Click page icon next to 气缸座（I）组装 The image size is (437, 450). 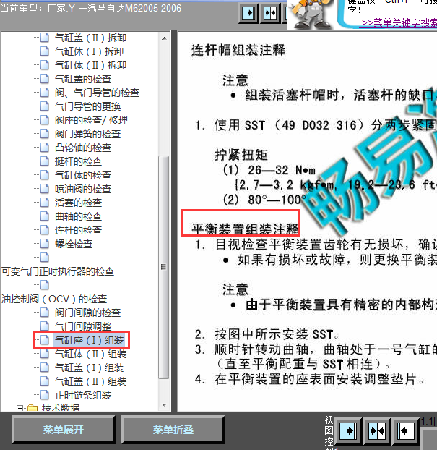pos(44,340)
